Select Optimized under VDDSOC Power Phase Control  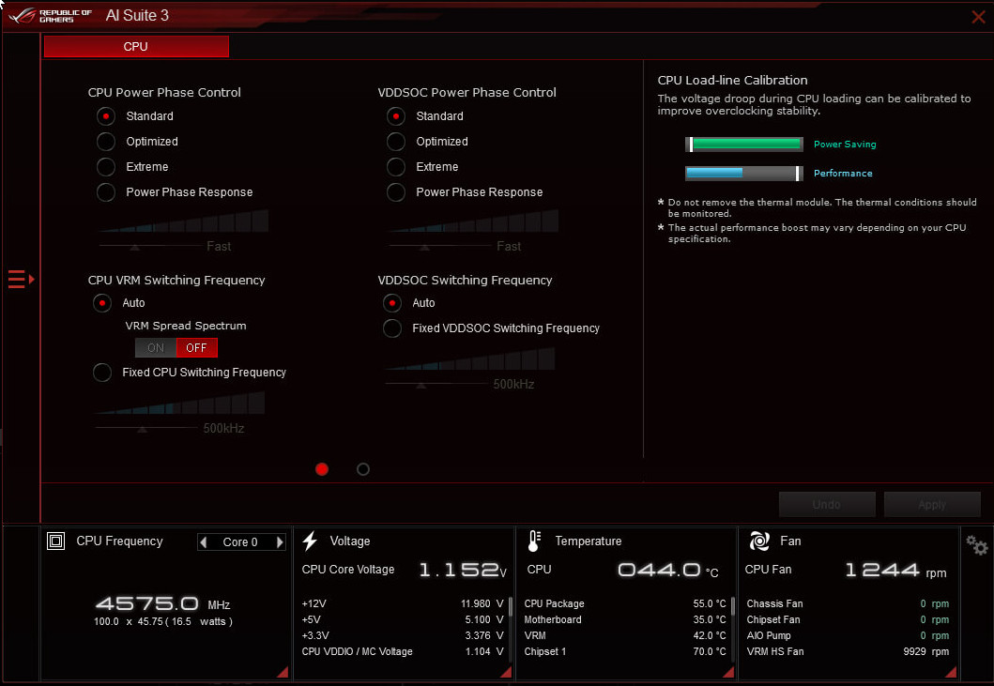click(396, 141)
